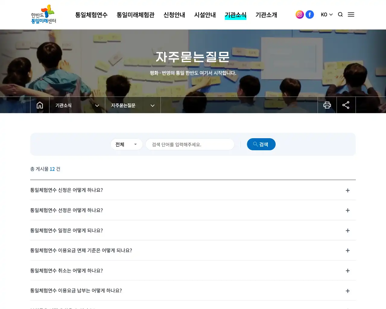Screen dimensions: 386x309
Task: Open the 전체 search category dropdown
Action: 126,144
